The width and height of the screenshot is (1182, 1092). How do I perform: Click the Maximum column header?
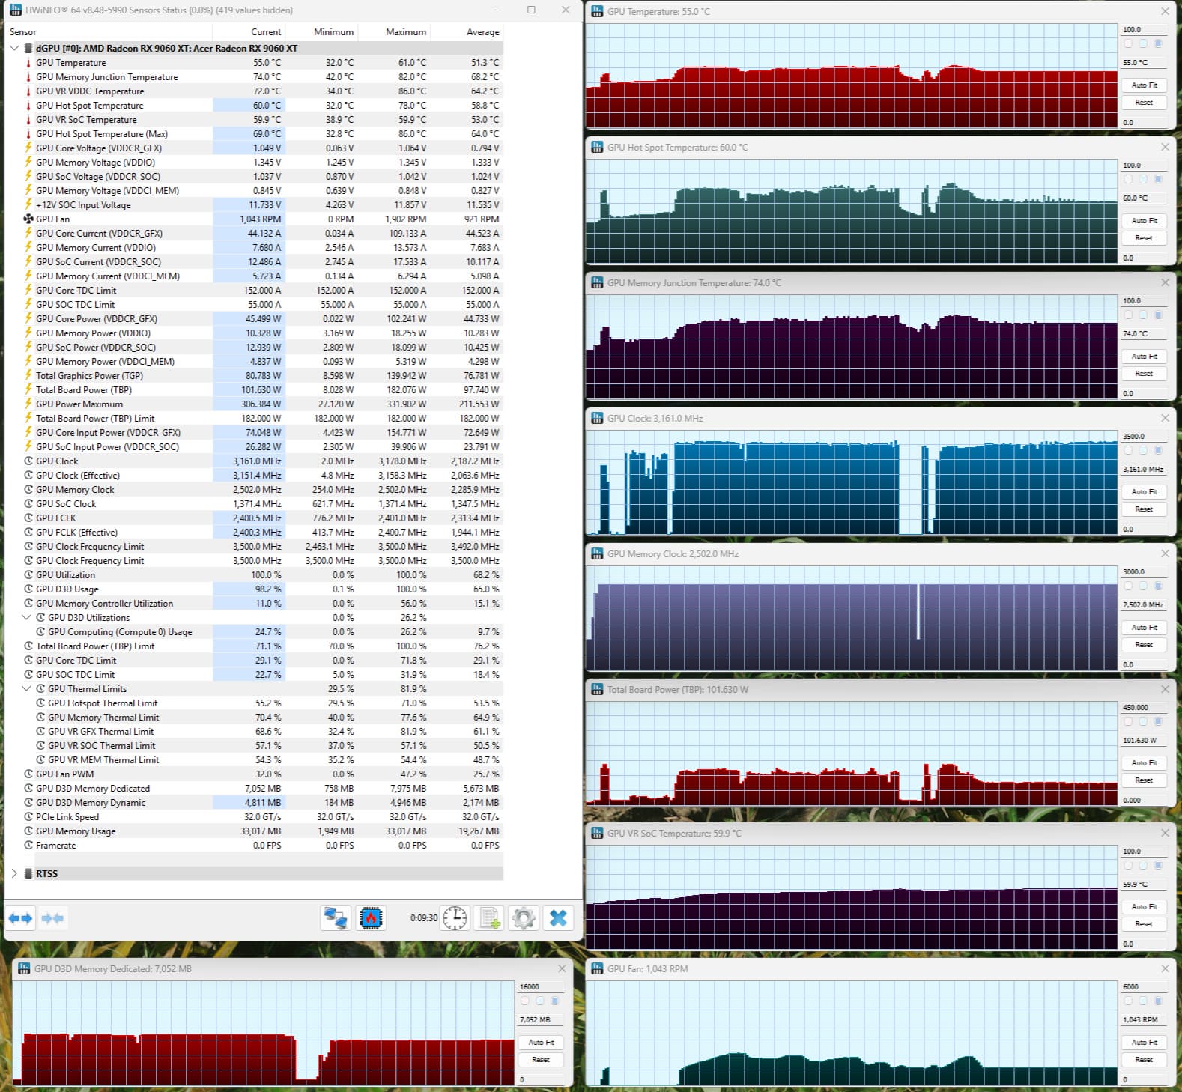click(x=394, y=32)
